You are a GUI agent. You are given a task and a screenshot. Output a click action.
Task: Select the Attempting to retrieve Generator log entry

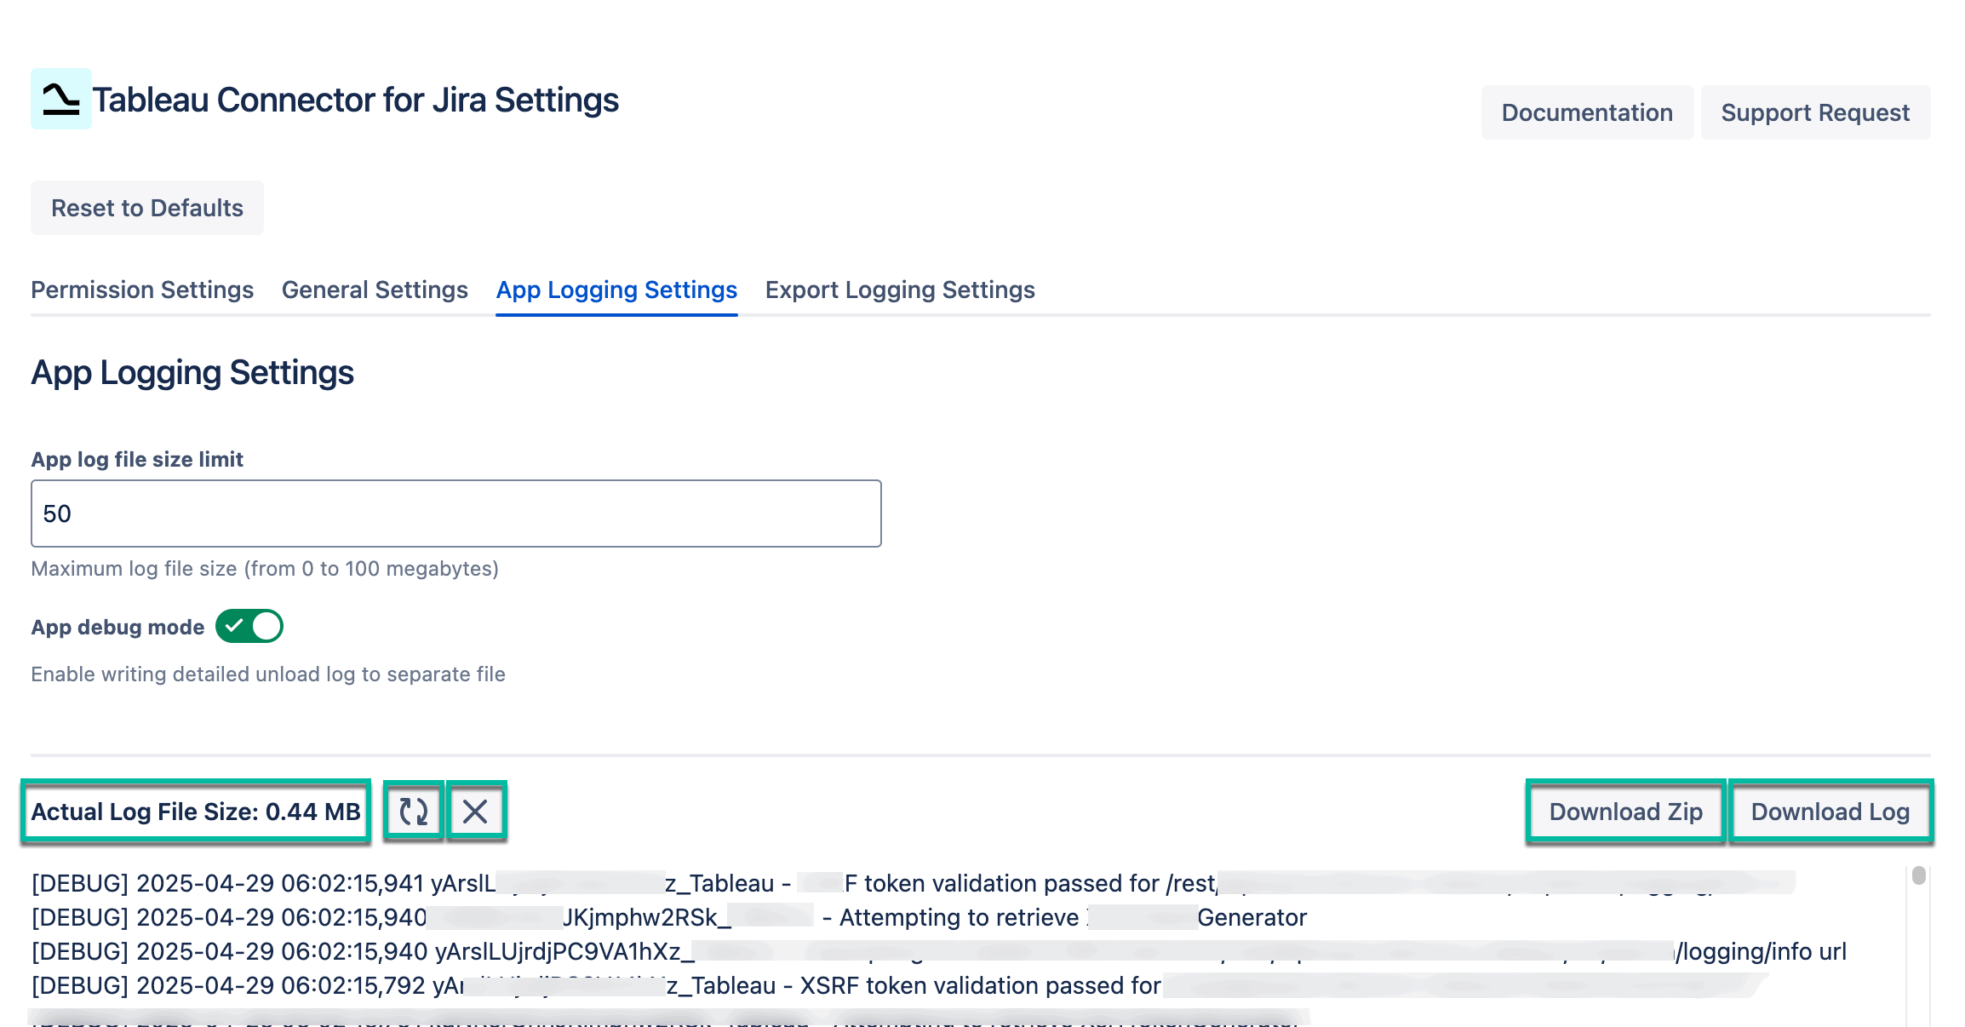tap(596, 917)
